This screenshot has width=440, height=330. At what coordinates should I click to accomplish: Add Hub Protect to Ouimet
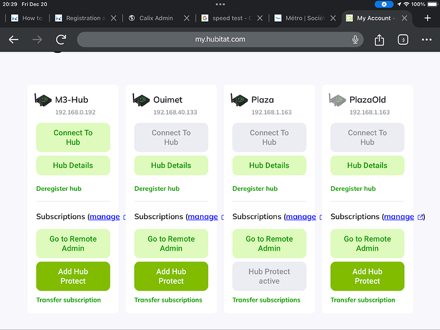[x=171, y=276]
